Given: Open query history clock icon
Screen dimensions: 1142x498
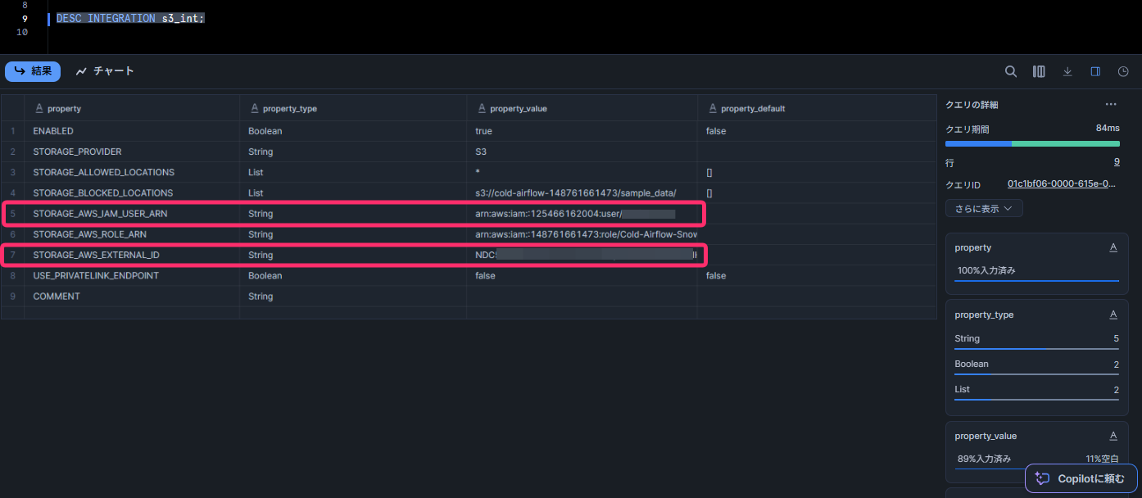Looking at the screenshot, I should point(1123,72).
